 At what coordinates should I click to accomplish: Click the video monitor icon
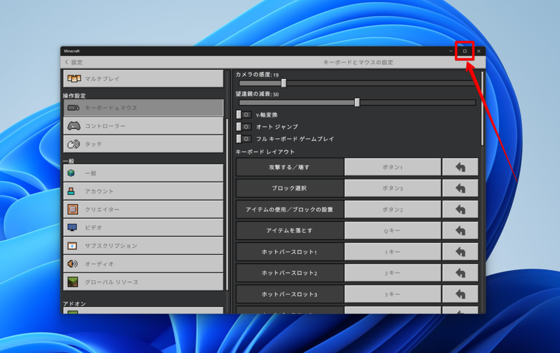tap(72, 228)
